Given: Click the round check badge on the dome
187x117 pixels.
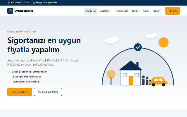Looking at the screenshot, I should point(138,47).
